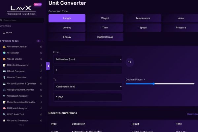Choose the Energy conversion type
This screenshot has height=132, width=198.
(67, 37)
